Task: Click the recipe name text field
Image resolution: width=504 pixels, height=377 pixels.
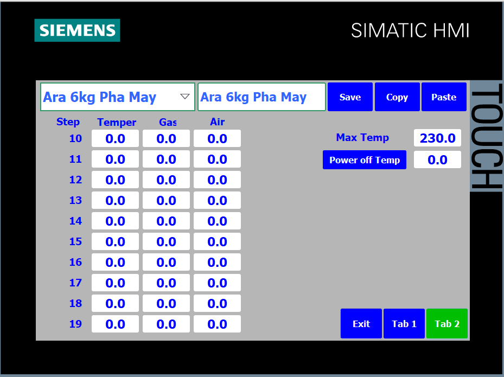Action: pyautogui.click(x=261, y=97)
